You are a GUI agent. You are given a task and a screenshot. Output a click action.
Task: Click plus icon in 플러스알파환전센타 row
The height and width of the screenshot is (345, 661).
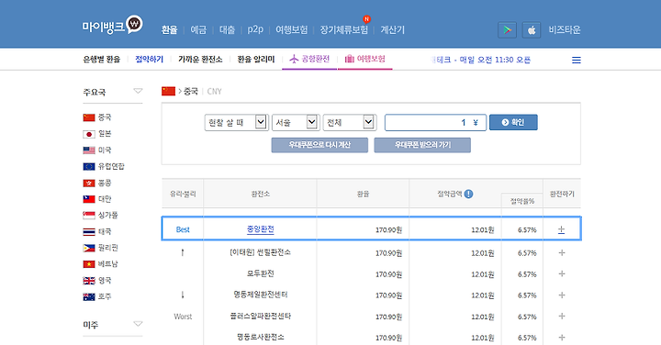click(562, 316)
